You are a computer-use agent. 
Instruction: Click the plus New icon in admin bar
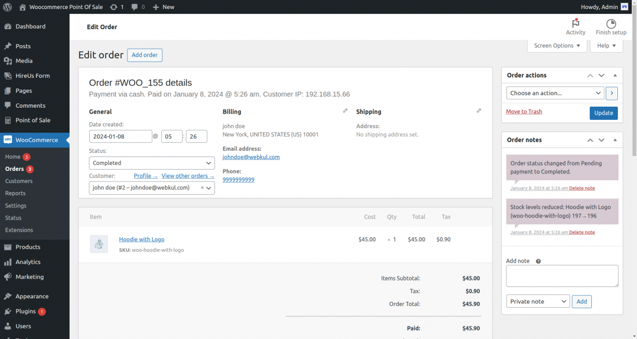(156, 7)
